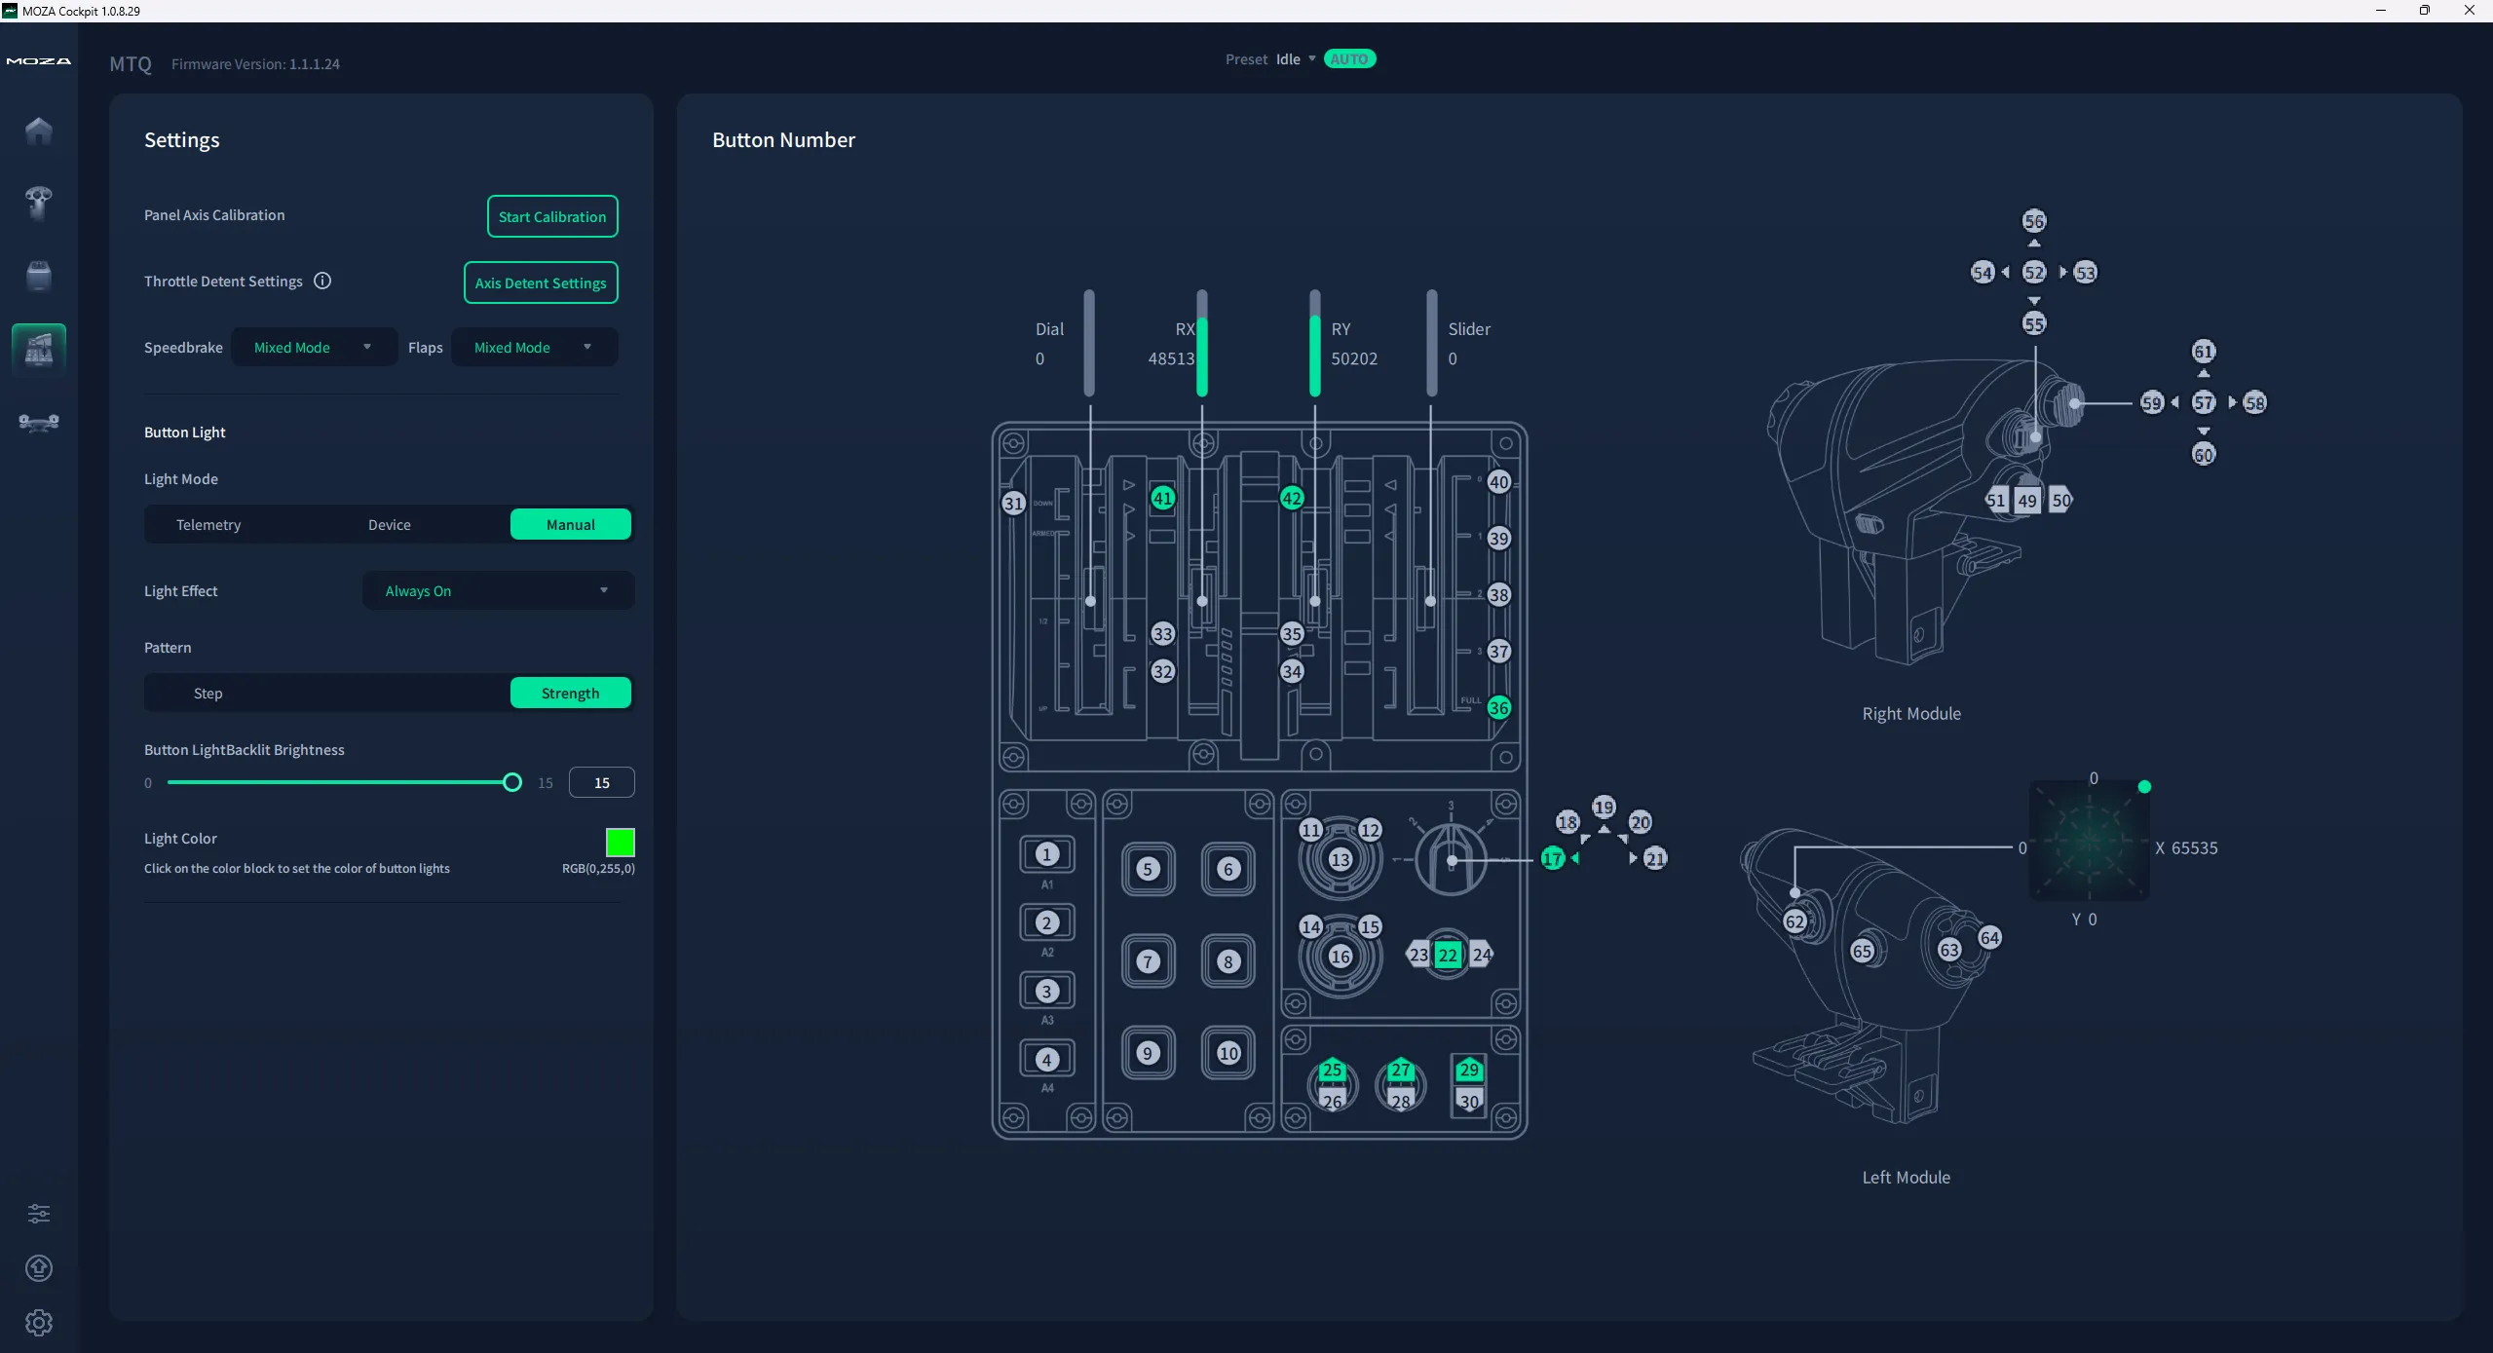This screenshot has height=1353, width=2493.
Task: Open the Home page from the sidebar
Action: click(38, 131)
